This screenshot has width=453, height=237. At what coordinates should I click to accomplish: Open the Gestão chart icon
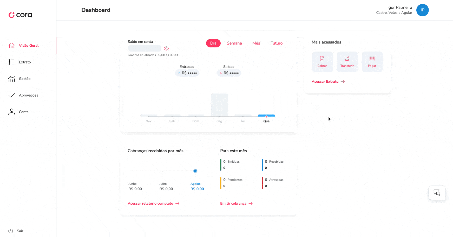pos(12,79)
